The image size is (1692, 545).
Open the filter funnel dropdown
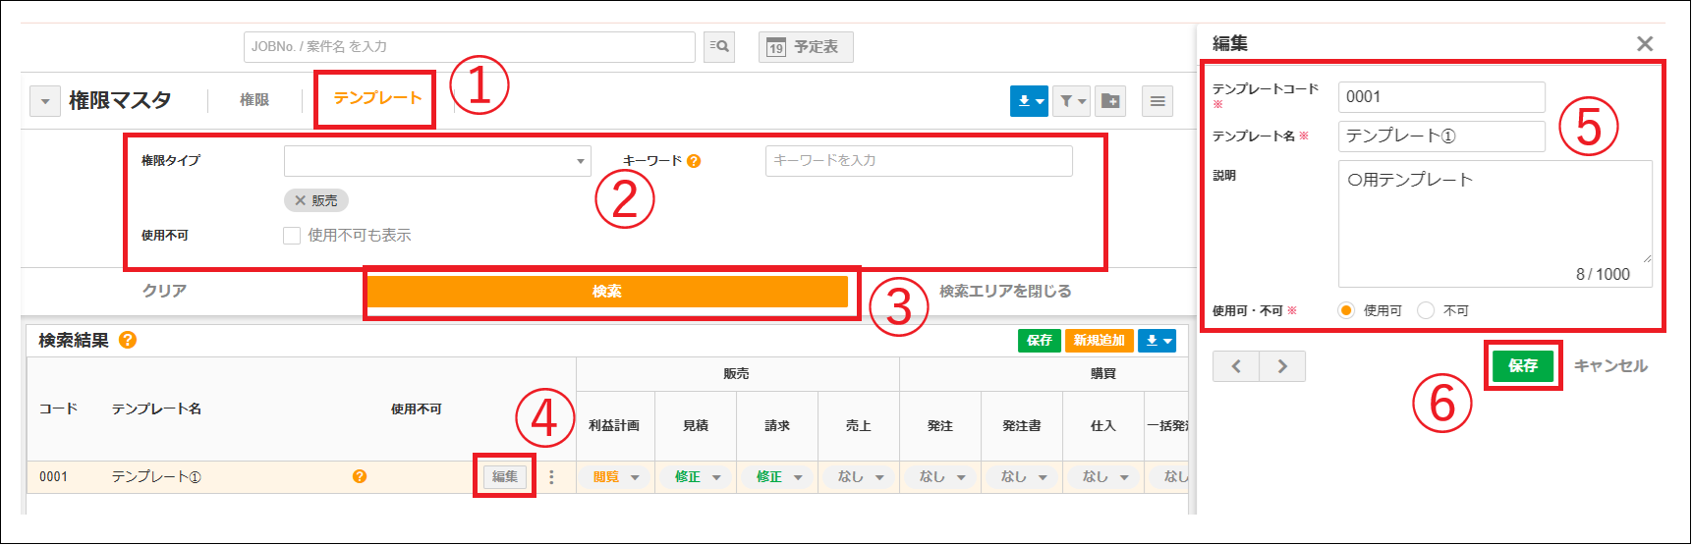(x=1072, y=100)
